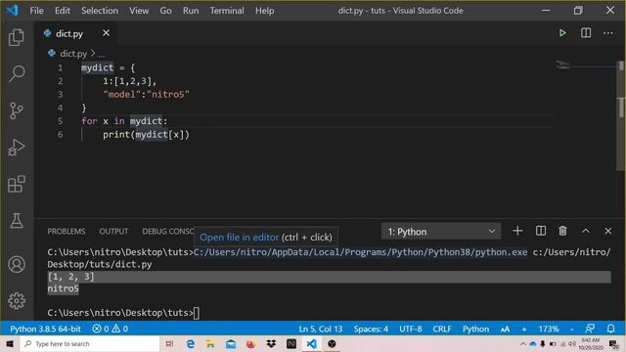Open the 1: Python terminal dropdown
626x352 pixels.
(x=441, y=232)
